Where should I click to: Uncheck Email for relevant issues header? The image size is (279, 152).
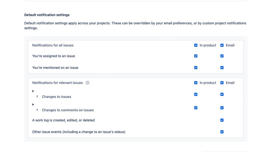222,83
